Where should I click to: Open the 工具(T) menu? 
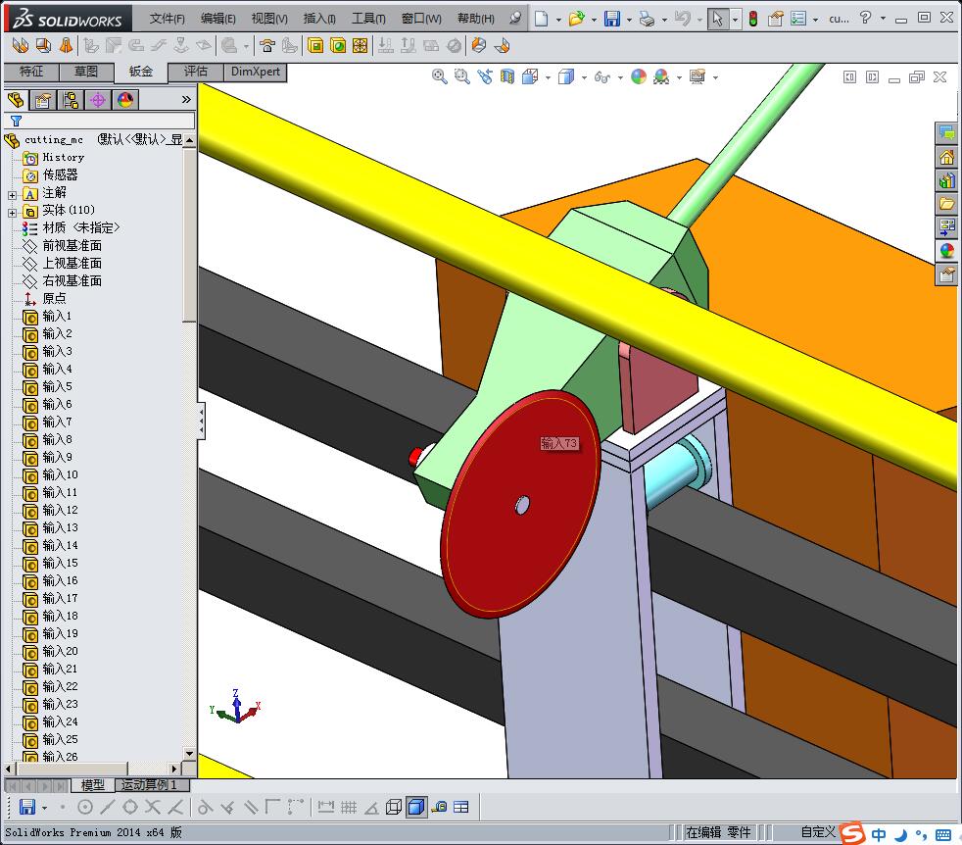click(368, 19)
